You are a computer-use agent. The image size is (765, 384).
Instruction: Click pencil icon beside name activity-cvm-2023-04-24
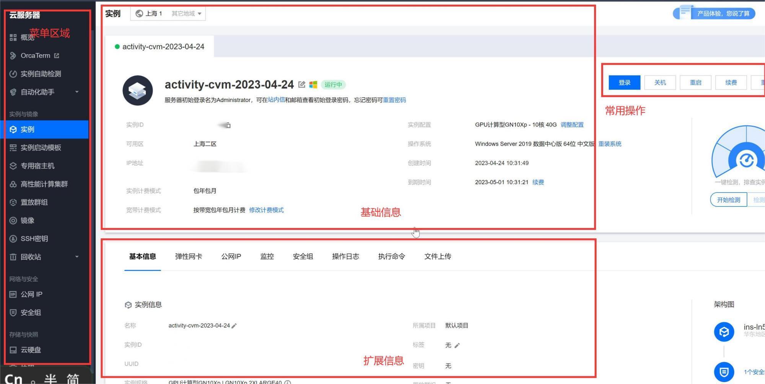[x=234, y=326]
